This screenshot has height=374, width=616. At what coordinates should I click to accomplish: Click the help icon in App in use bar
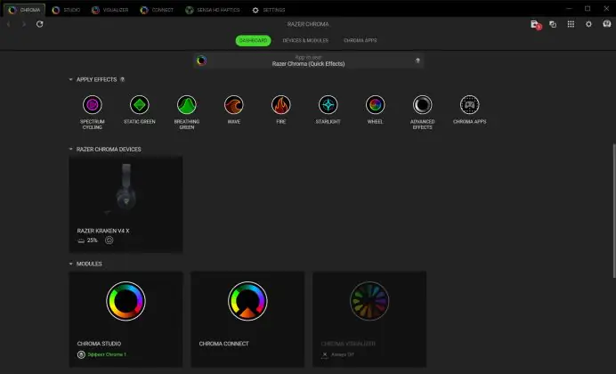[x=417, y=61]
